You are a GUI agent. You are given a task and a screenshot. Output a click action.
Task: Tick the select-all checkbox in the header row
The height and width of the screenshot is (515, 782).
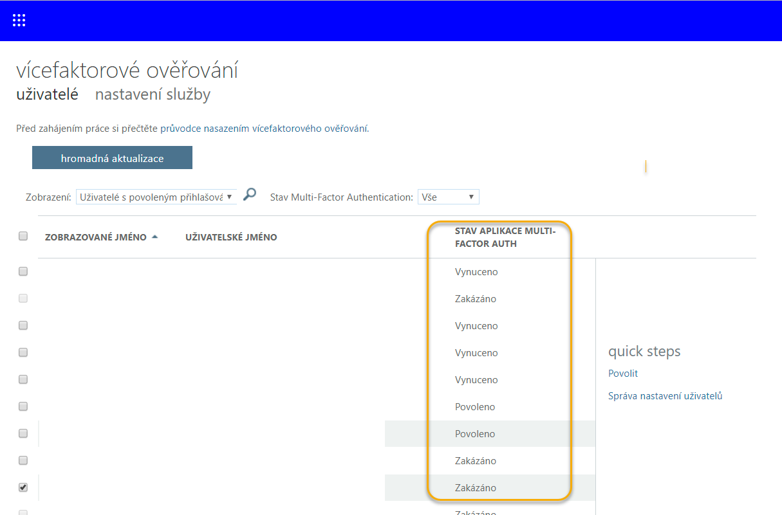23,236
